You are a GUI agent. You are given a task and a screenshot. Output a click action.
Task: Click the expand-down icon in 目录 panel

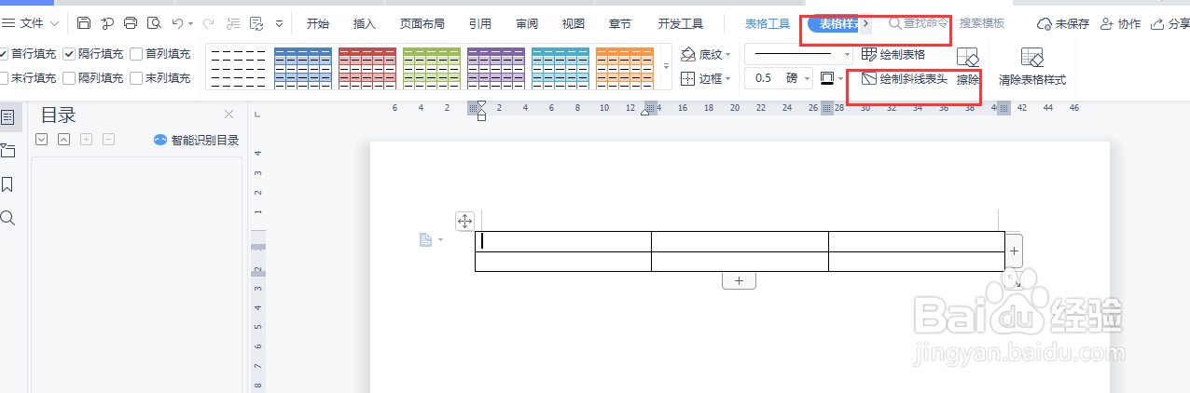41,140
